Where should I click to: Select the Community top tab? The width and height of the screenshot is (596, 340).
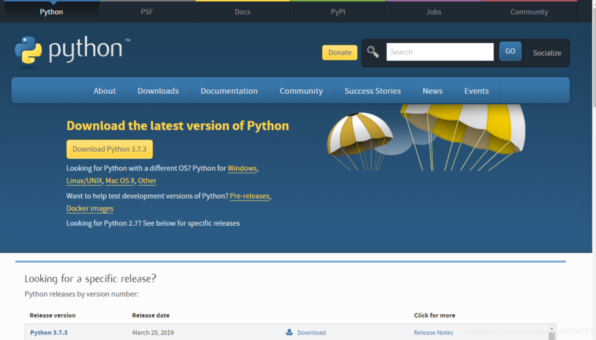coord(529,12)
